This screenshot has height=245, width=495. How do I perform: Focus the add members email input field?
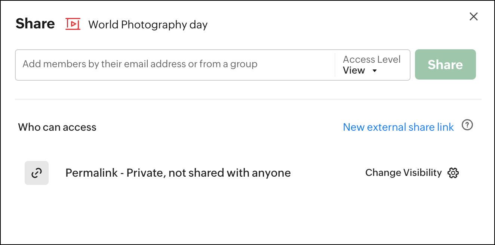175,65
